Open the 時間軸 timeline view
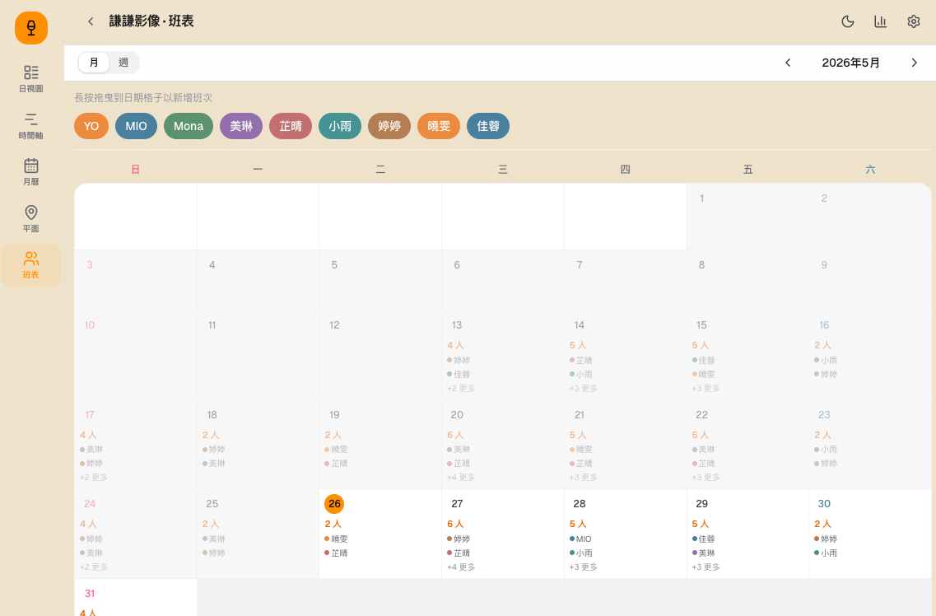The image size is (936, 616). pyautogui.click(x=31, y=126)
